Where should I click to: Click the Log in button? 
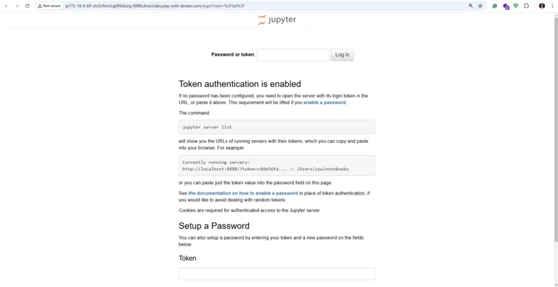(342, 55)
